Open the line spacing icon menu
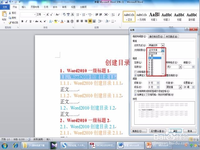Image resolution: width=200 pixels, height=150 pixels. pos(100,21)
